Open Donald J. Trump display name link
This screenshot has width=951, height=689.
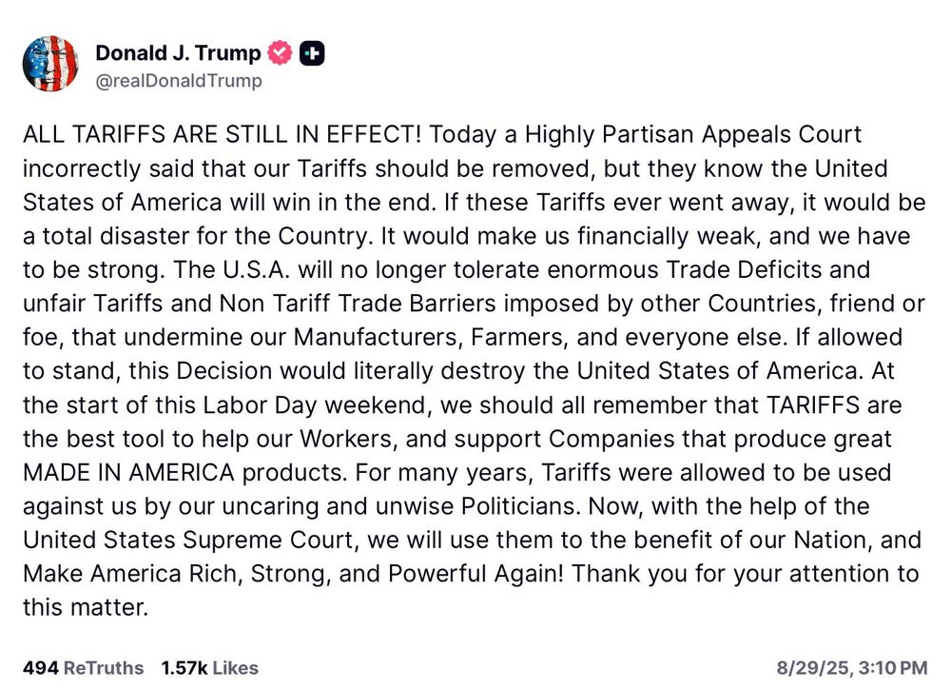pyautogui.click(x=178, y=54)
